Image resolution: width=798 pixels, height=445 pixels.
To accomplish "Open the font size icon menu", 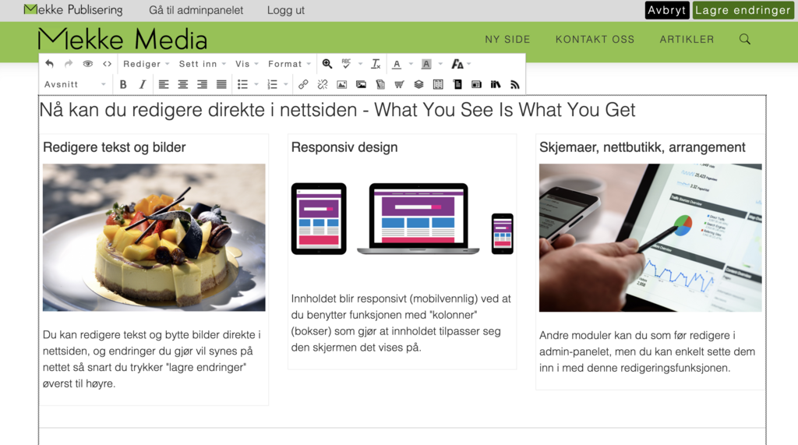I will tap(461, 64).
